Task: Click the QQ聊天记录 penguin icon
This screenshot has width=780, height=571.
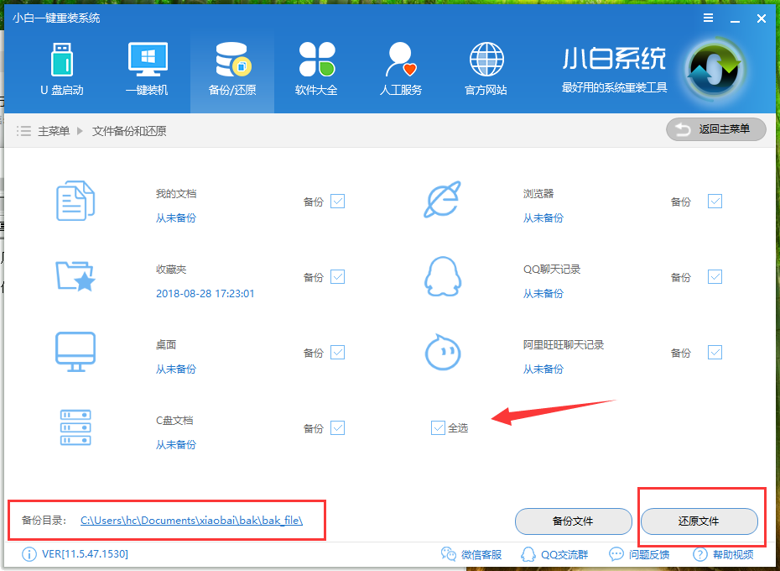Action: click(x=443, y=276)
